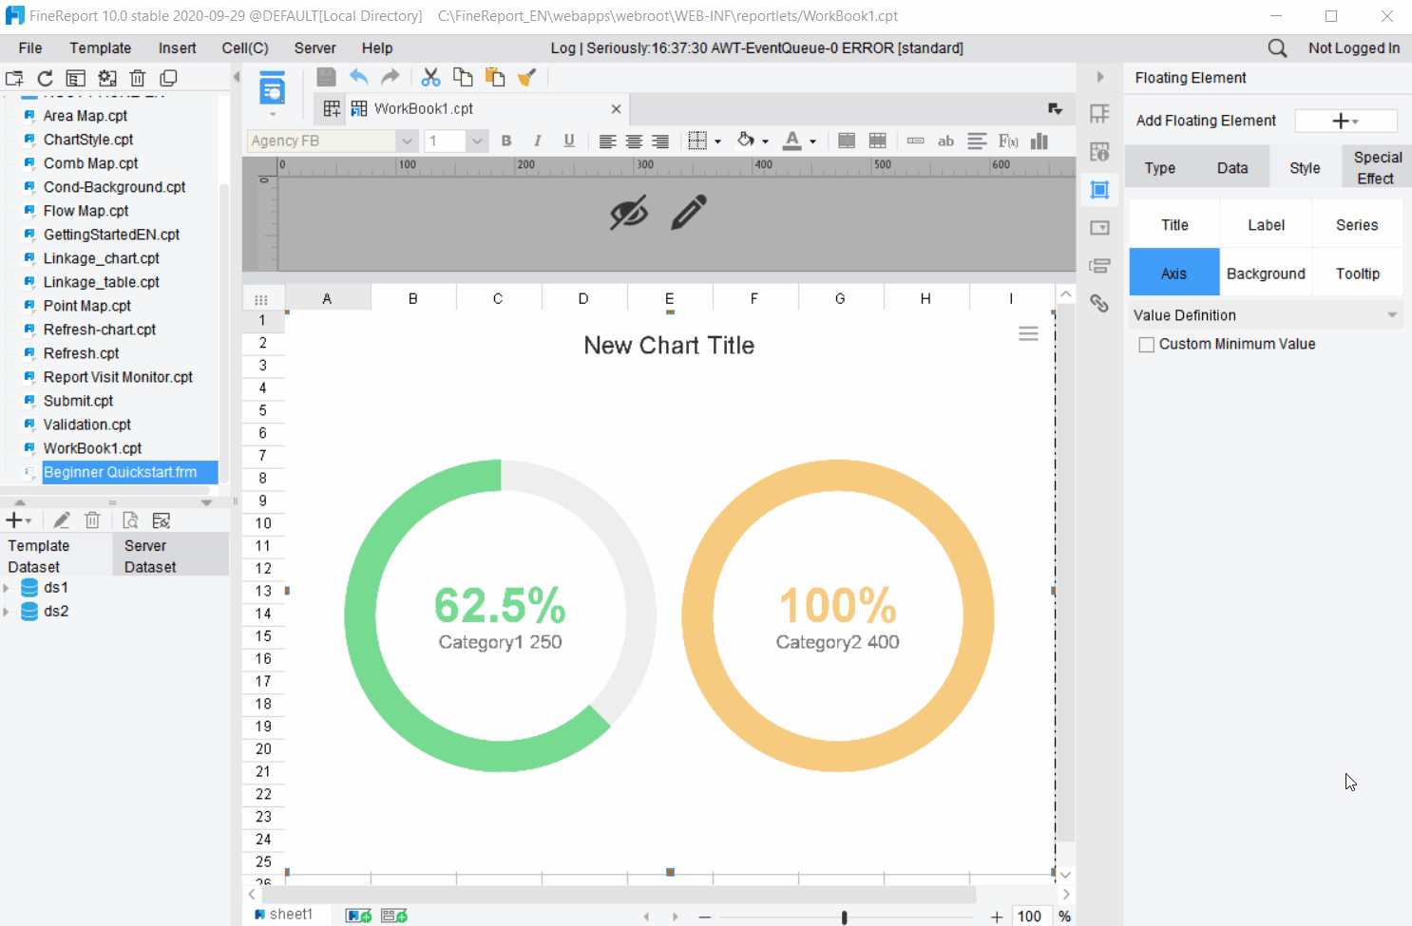Adjust the zoom slider at the bottom
The width and height of the screenshot is (1412, 926).
coord(844,917)
